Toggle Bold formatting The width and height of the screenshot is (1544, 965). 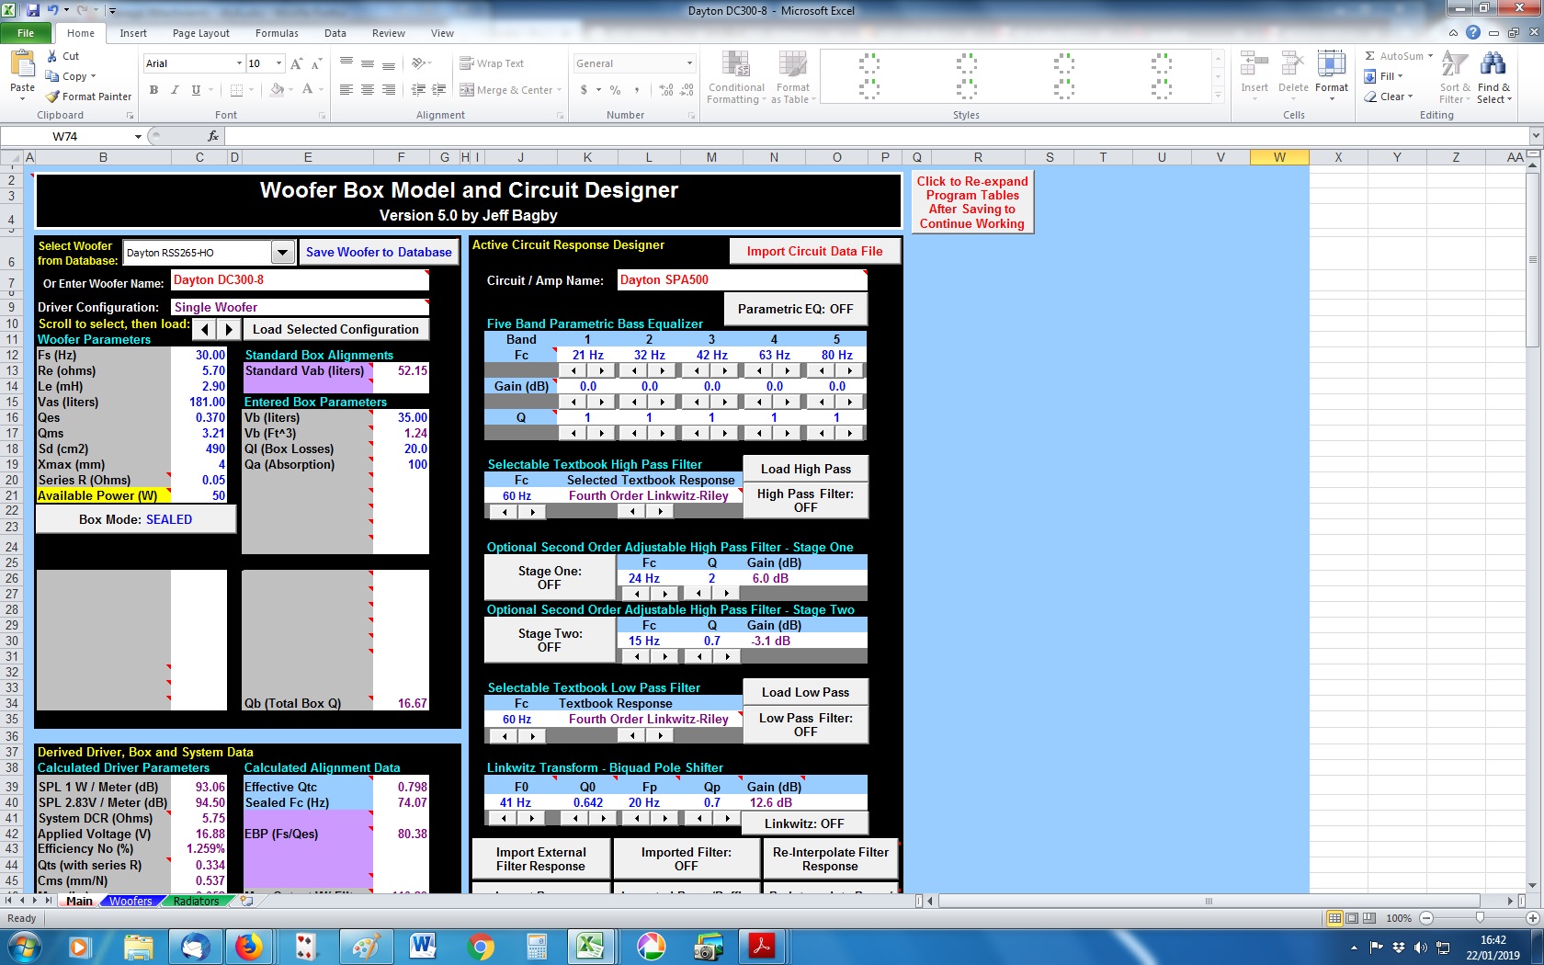click(x=153, y=90)
